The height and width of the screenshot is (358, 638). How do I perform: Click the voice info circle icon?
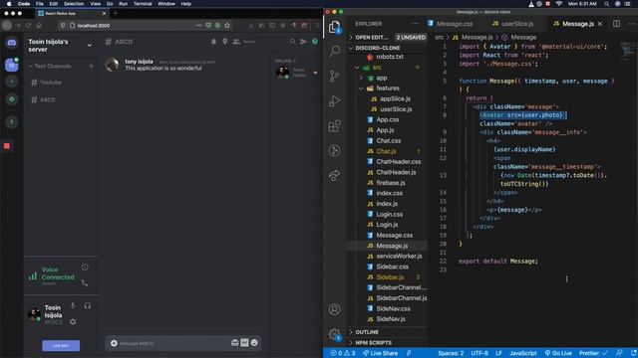click(85, 268)
